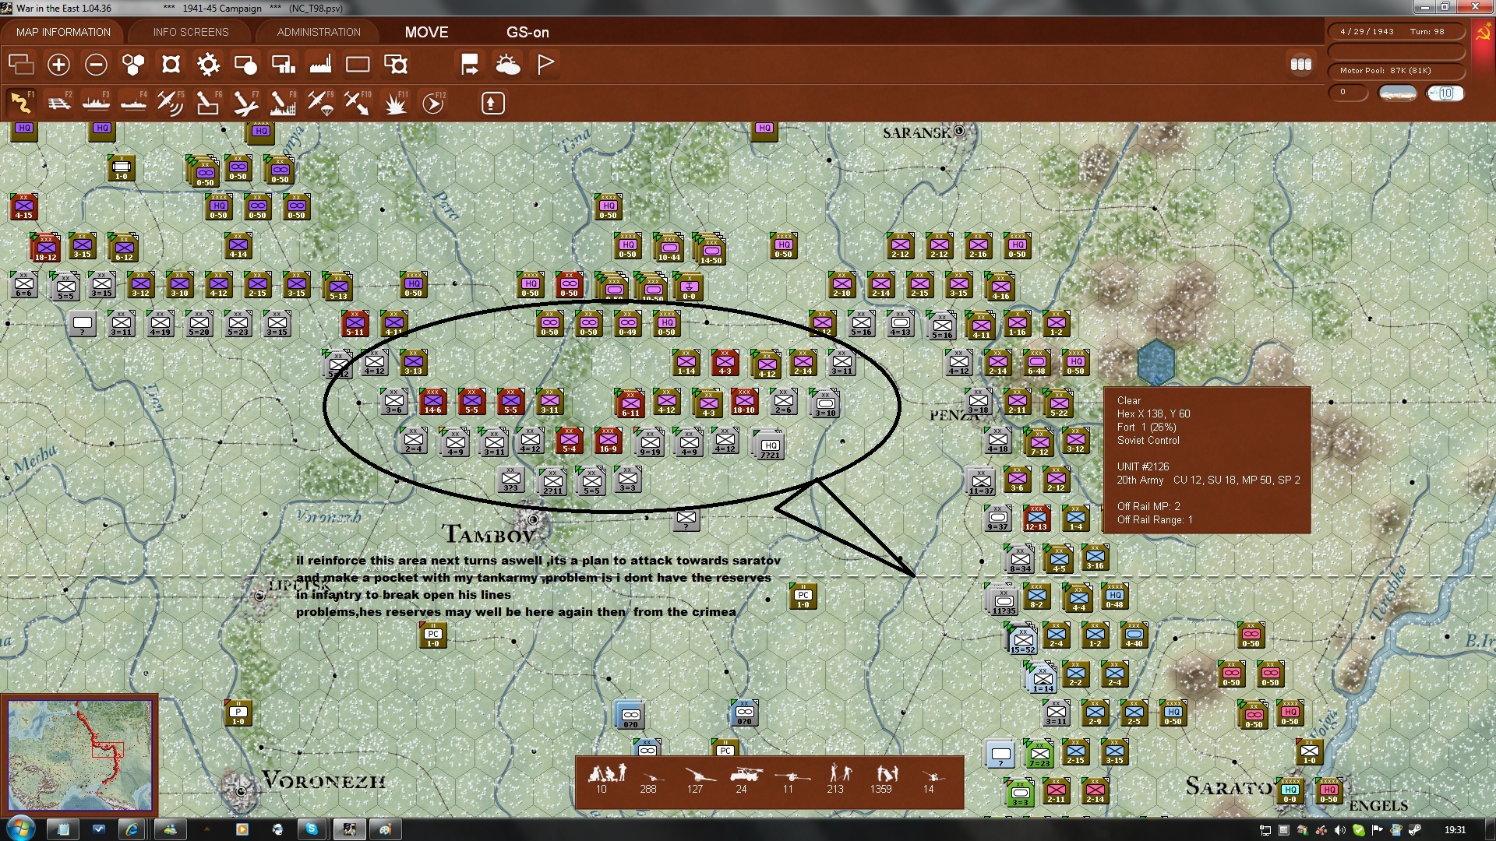Select the 18-12 red unit counter
1496x841 pixels.
pyautogui.click(x=45, y=248)
